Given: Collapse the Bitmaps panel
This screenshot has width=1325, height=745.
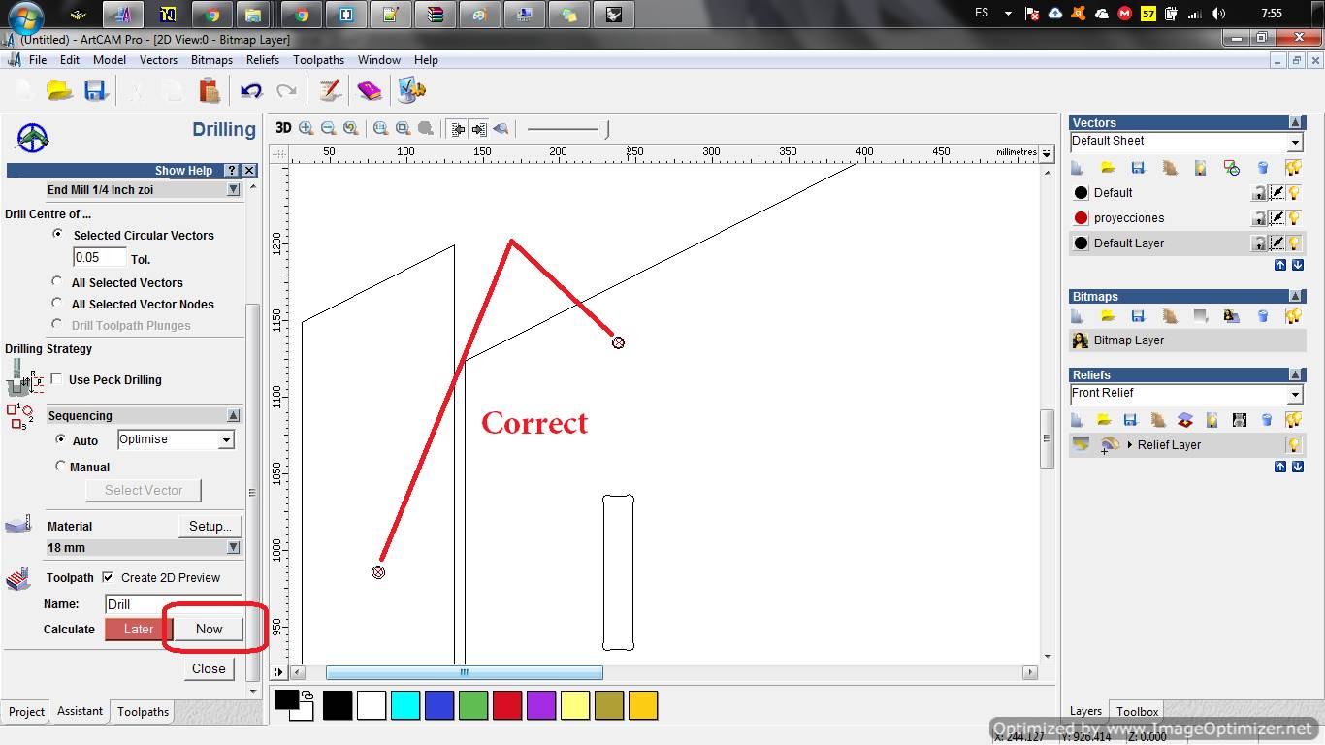Looking at the screenshot, I should [1295, 297].
